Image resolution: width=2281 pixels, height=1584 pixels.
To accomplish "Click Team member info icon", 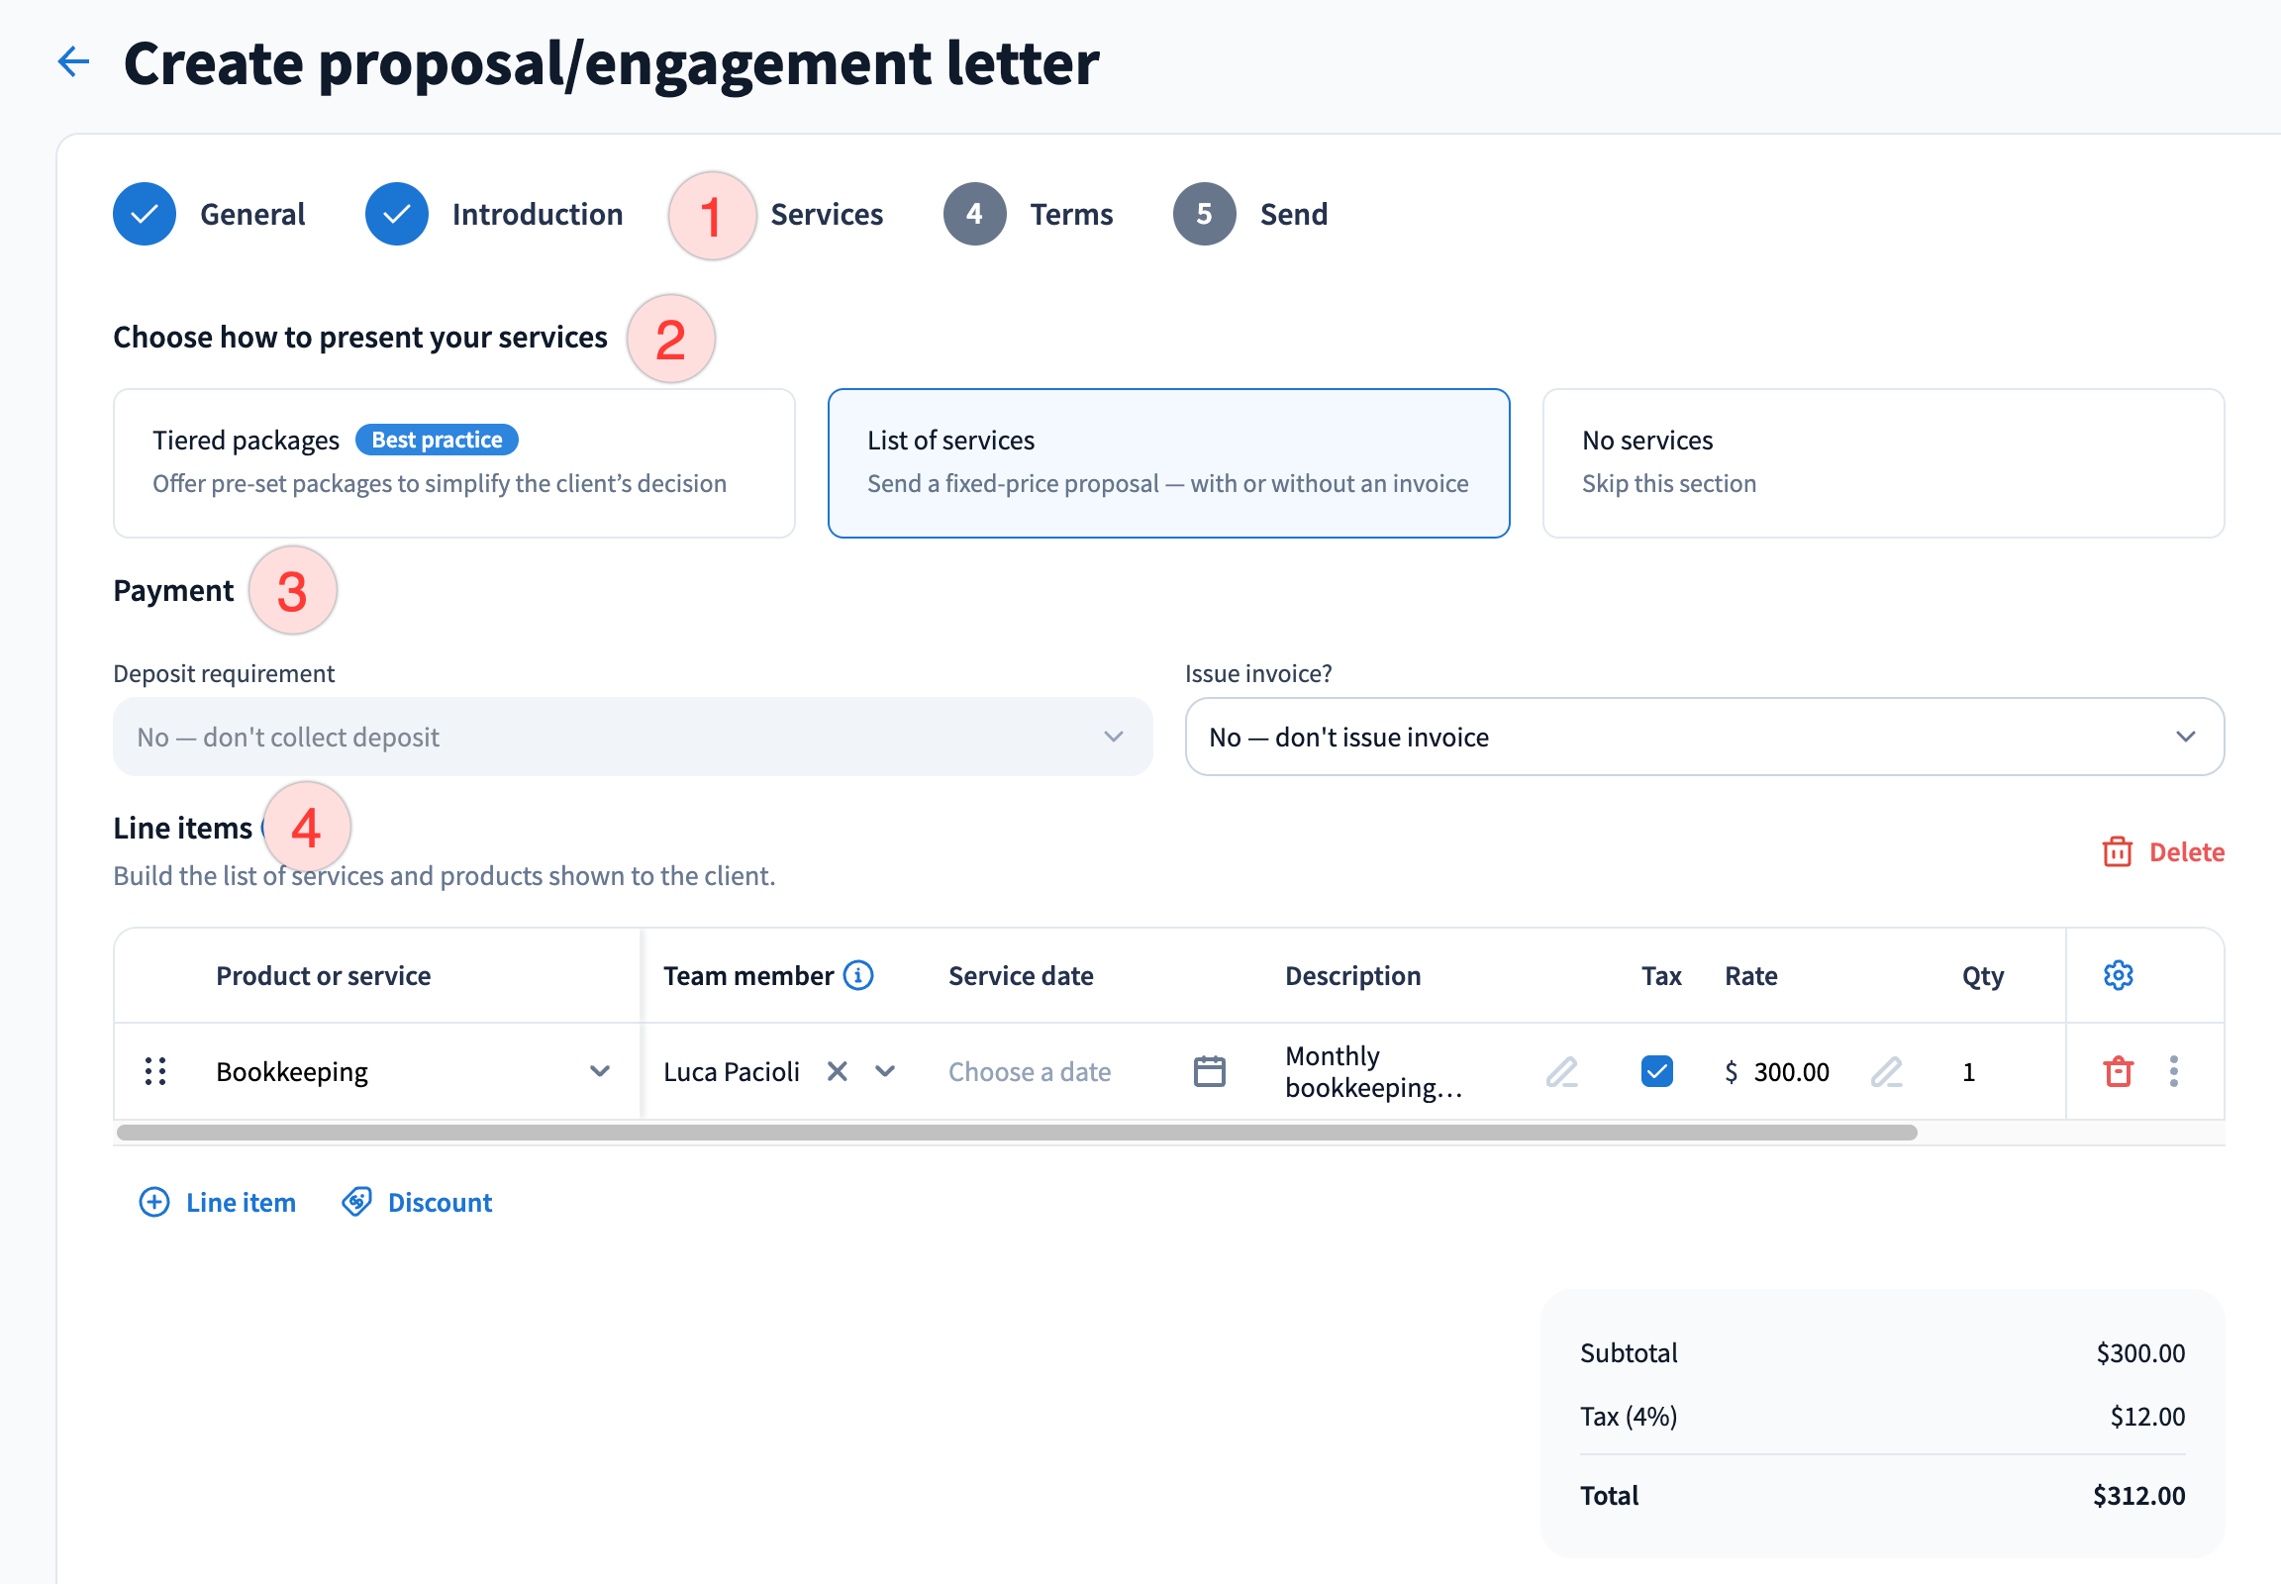I will (858, 974).
